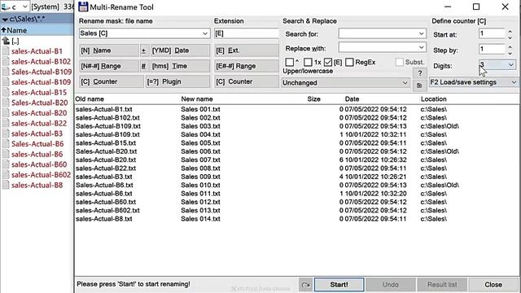Image resolution: width=521 pixels, height=293 pixels.
Task: Select sales-Actual-B60 in the file panel
Action: [x=39, y=164]
